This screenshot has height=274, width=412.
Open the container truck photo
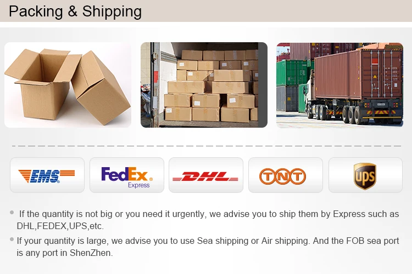tap(339, 85)
